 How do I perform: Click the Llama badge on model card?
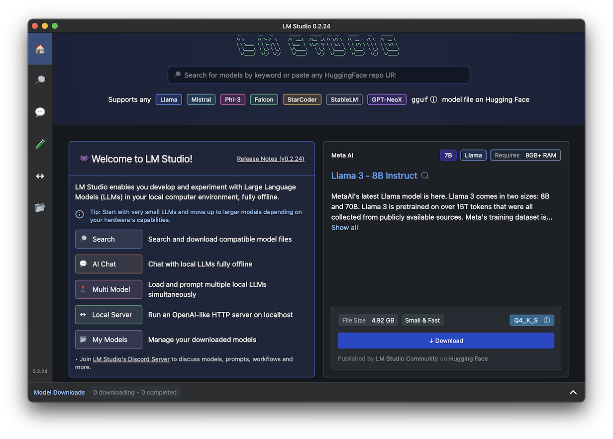coord(473,155)
